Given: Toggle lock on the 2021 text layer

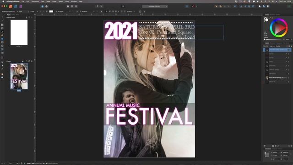Looking at the screenshot, I should 286,62.
